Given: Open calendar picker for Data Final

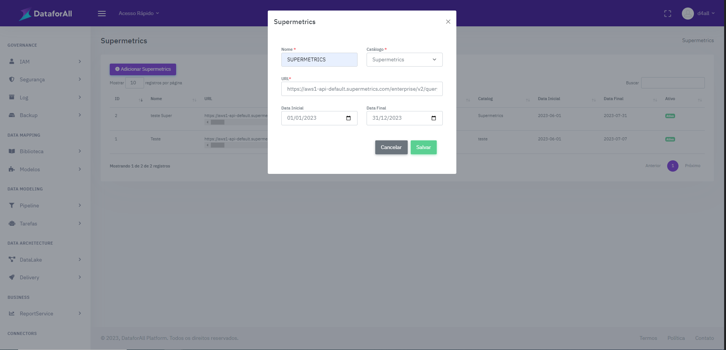Looking at the screenshot, I should (434, 118).
